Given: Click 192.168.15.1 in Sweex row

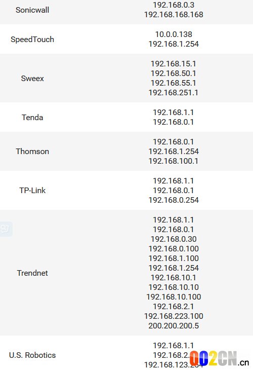Looking at the screenshot, I should (x=174, y=64).
